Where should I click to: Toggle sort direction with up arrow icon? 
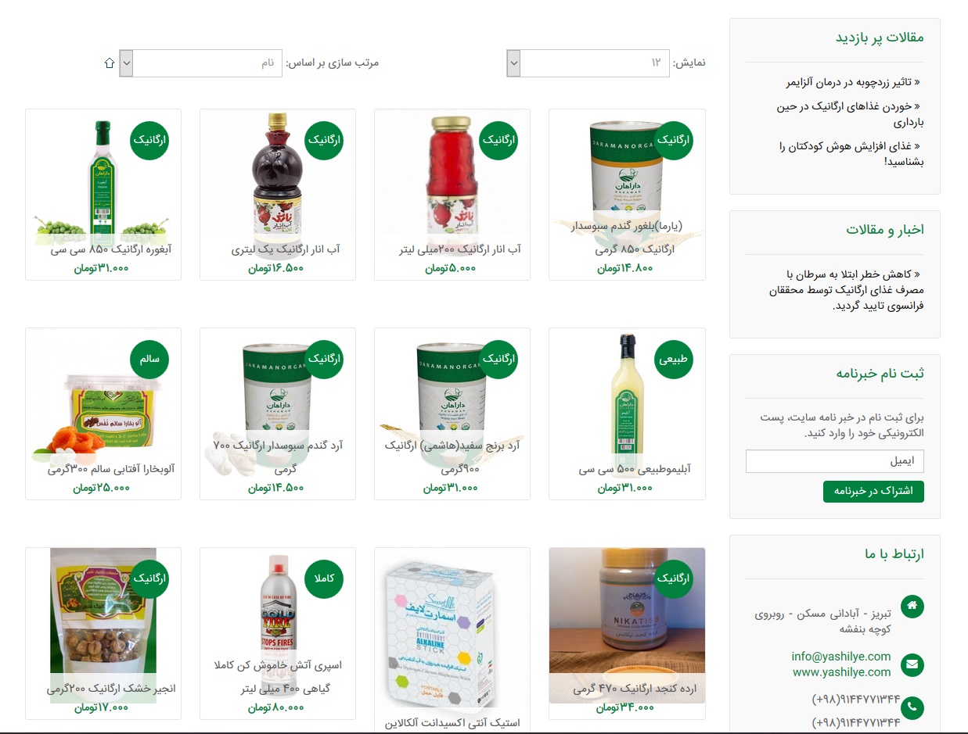coord(110,63)
